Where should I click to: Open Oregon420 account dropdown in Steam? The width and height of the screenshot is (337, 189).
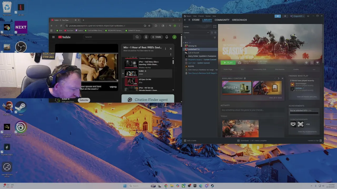298,16
